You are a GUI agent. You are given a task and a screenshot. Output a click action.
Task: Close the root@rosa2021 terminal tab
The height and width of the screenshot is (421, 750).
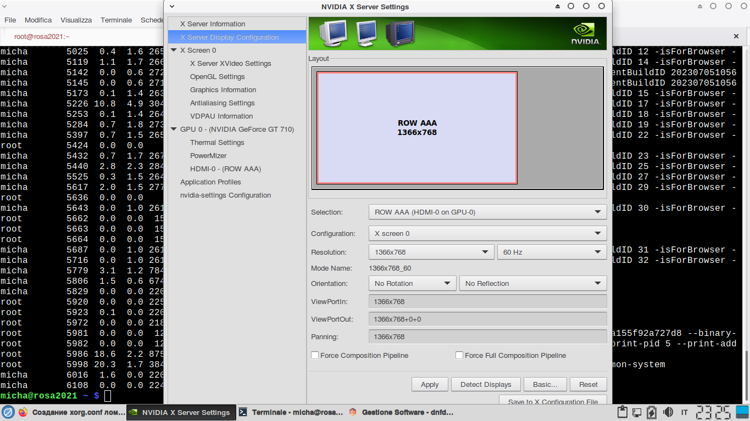(736, 36)
